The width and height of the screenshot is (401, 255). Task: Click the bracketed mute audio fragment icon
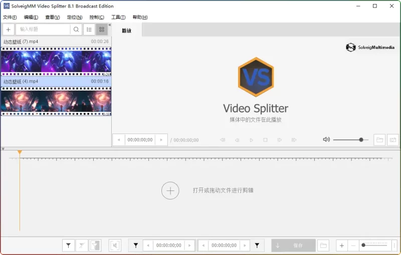(x=115, y=245)
